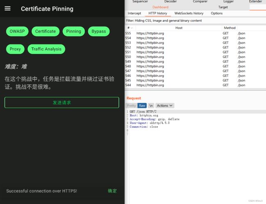266x204 pixels.
Task: Open the HTTP history sub-tab
Action: tap(158, 13)
